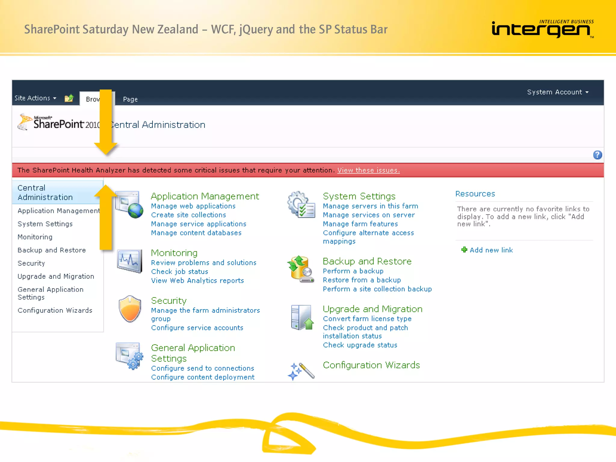Image resolution: width=616 pixels, height=462 pixels.
Task: Click Configure content deployment link
Action: (x=203, y=377)
